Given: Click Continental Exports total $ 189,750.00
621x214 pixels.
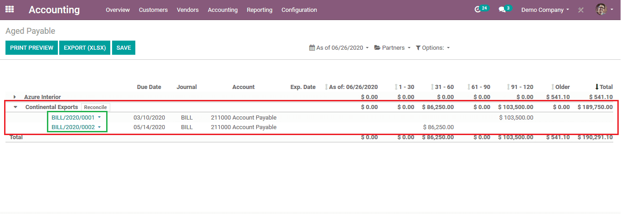Looking at the screenshot, I should click(x=595, y=107).
